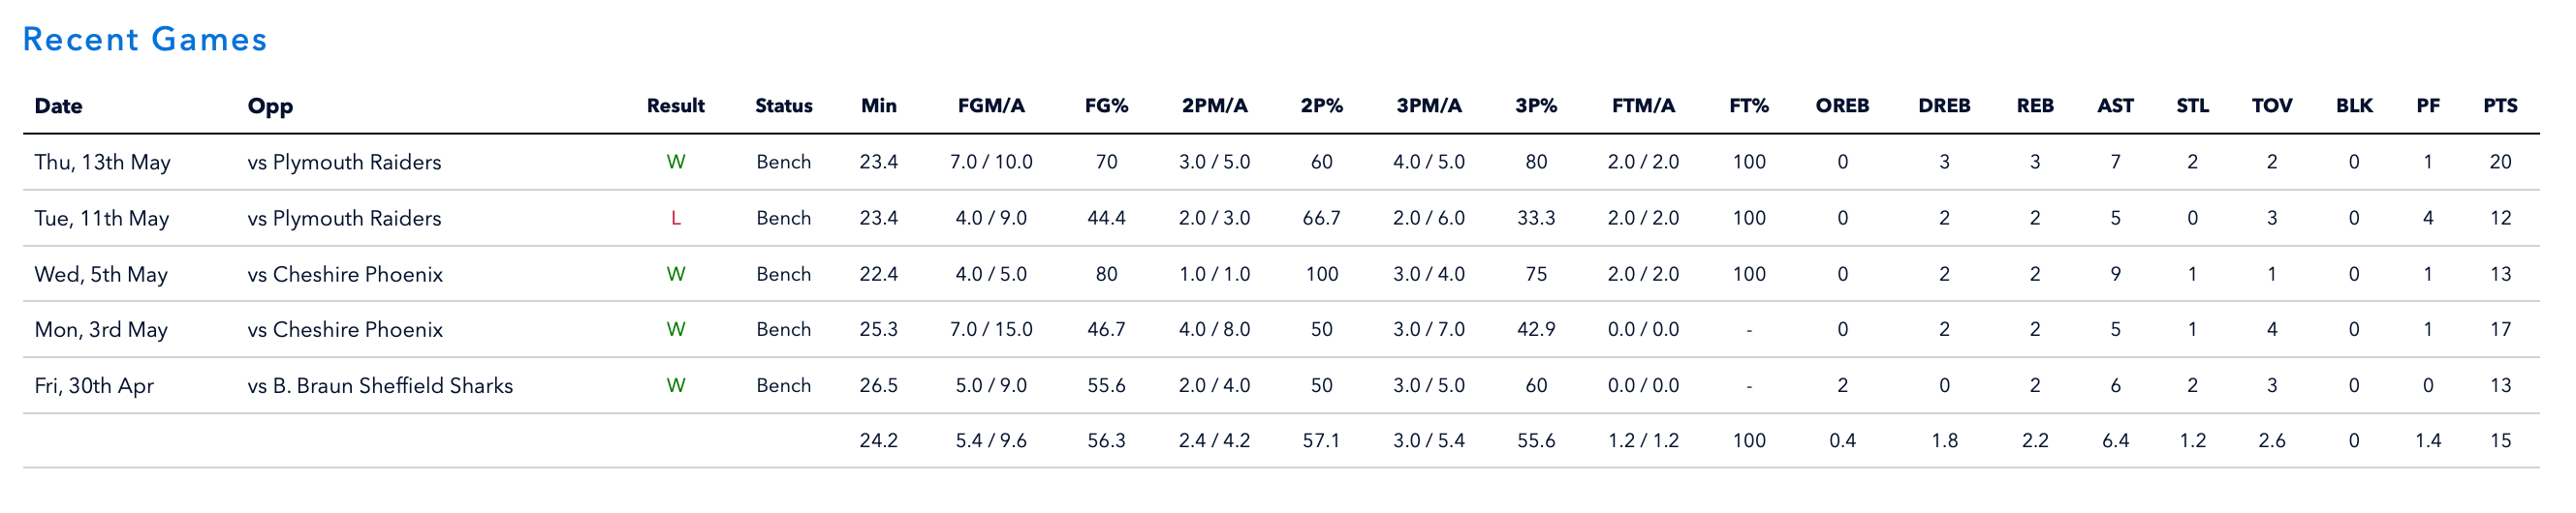Open B. Braun Sheffield Sharks game row
Viewport: 2576px width, 513px height.
click(x=1281, y=385)
